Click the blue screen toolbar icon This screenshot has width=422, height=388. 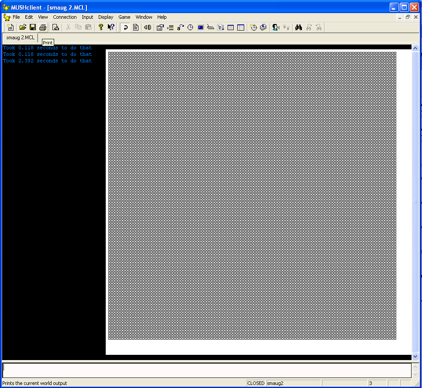pos(201,27)
